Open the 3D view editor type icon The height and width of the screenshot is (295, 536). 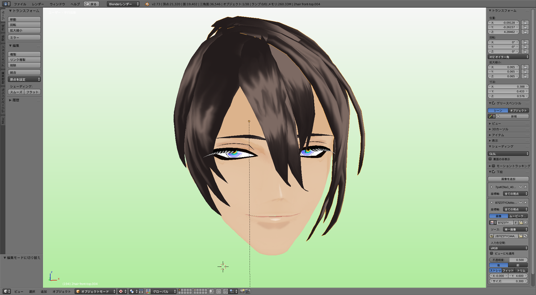click(x=6, y=291)
